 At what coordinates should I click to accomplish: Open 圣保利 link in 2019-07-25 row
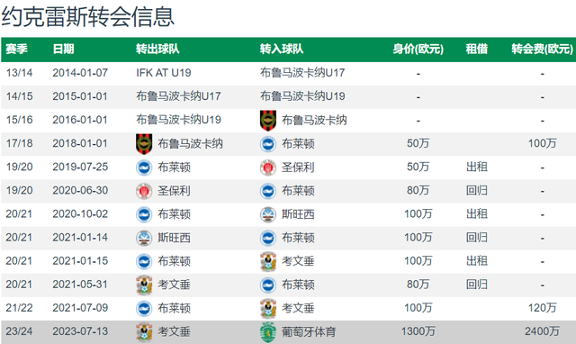298,167
